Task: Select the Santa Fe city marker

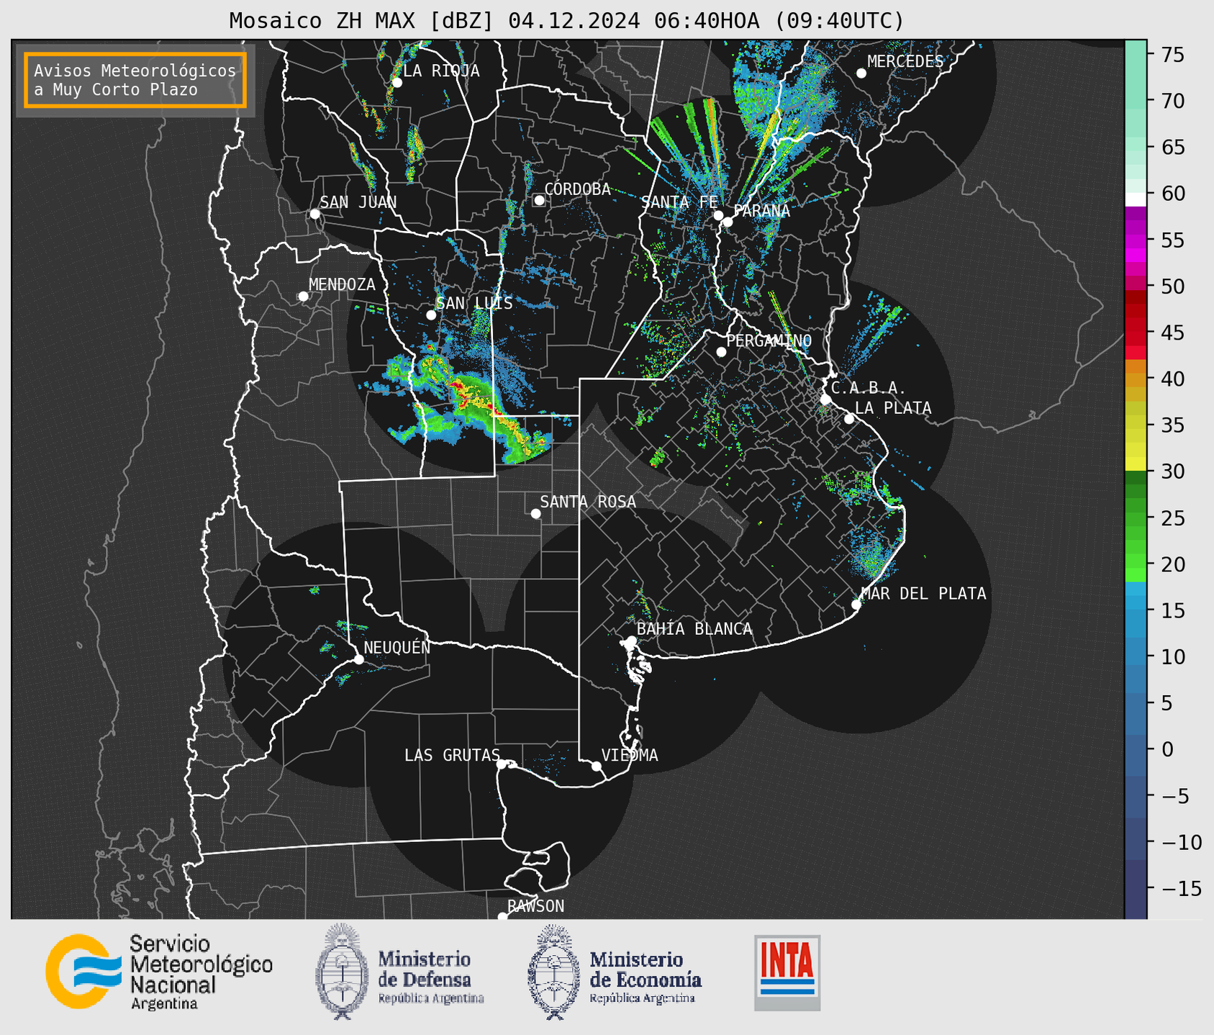Action: click(718, 215)
